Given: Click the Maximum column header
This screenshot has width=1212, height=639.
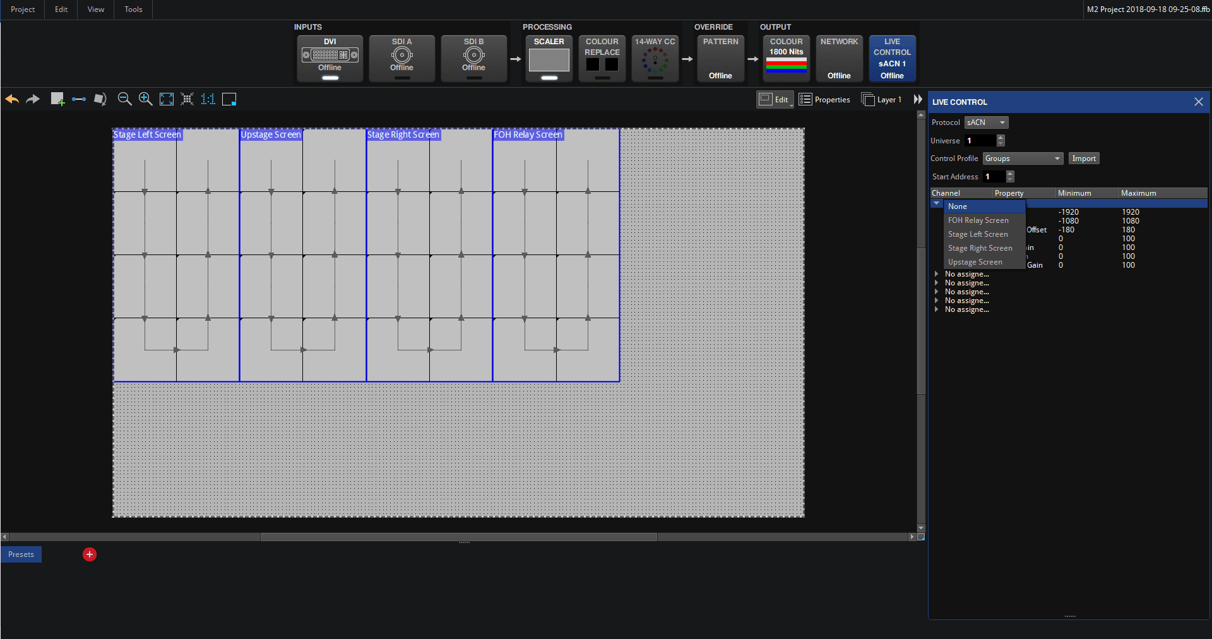Looking at the screenshot, I should [1163, 193].
